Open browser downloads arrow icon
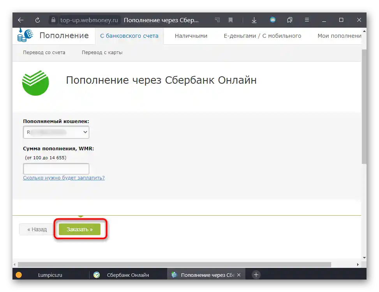 click(254, 20)
